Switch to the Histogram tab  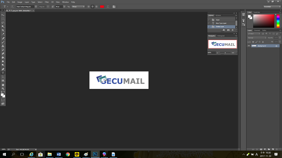pyautogui.click(x=221, y=36)
